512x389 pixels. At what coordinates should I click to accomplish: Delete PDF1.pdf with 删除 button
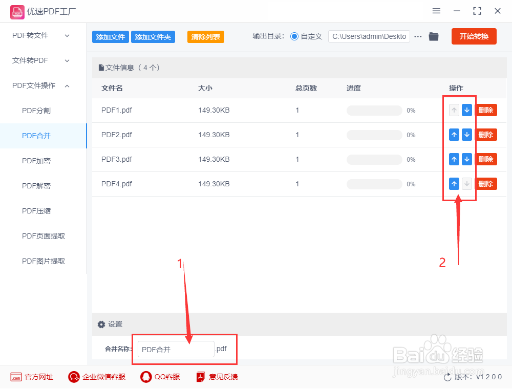pos(485,111)
